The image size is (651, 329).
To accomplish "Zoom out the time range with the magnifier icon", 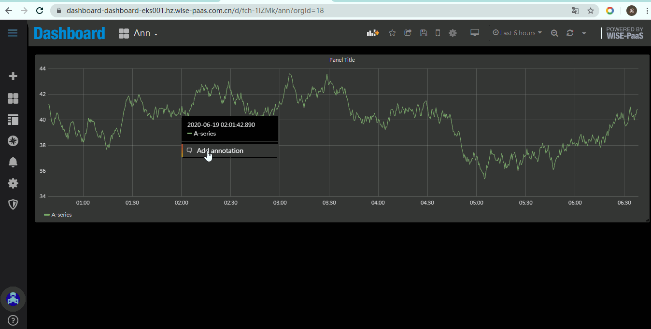I will [554, 33].
